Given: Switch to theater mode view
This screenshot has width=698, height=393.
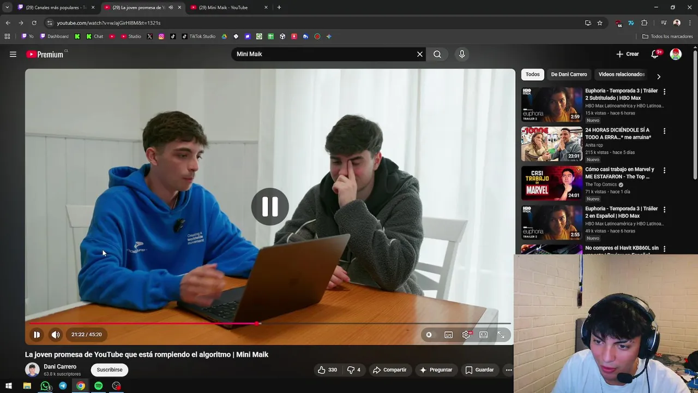Looking at the screenshot, I should [x=483, y=335].
